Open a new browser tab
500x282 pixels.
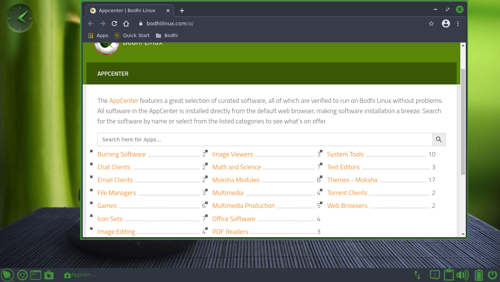[x=182, y=11]
